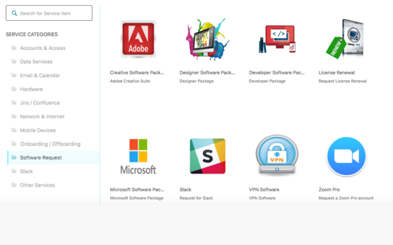Go to Jira / Confluence category
The height and width of the screenshot is (245, 393).
click(x=40, y=103)
